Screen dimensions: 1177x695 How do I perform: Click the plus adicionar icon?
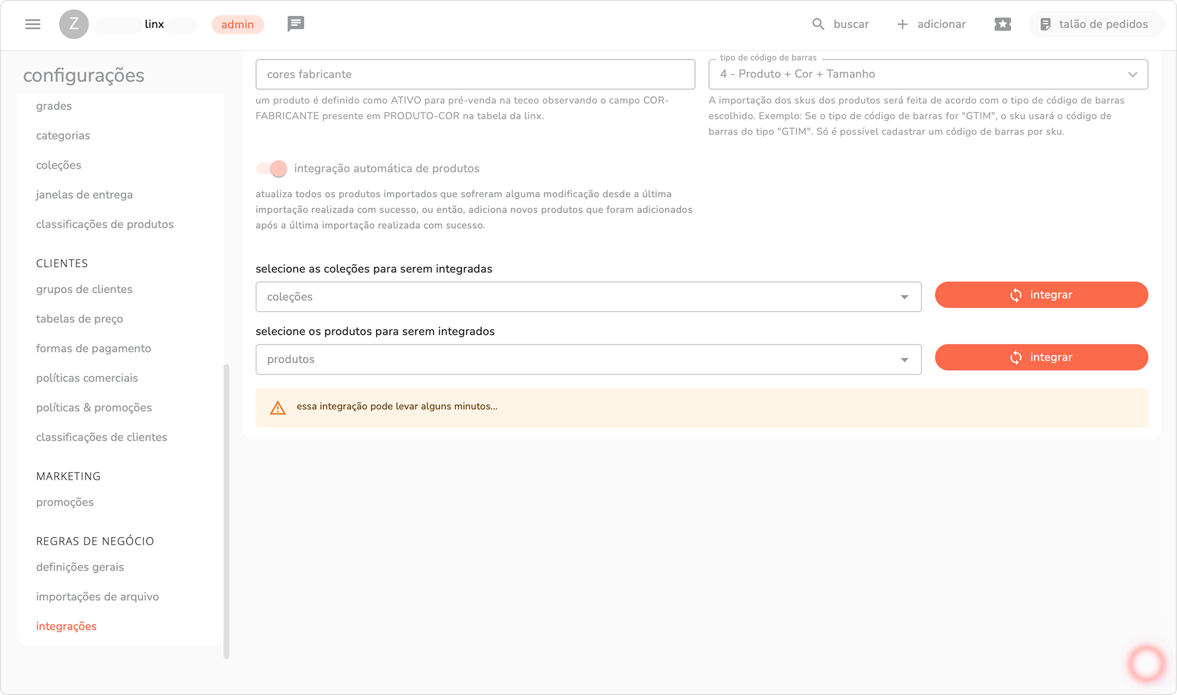point(902,24)
